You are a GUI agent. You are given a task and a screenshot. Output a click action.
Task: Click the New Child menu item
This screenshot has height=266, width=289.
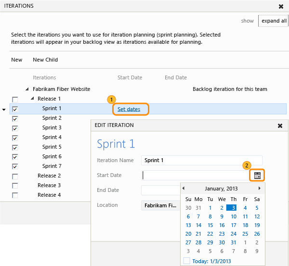[45, 60]
